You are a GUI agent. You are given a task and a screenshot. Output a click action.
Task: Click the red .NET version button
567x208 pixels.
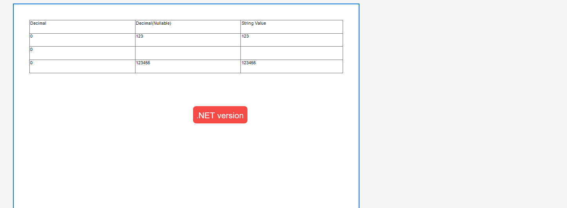220,115
